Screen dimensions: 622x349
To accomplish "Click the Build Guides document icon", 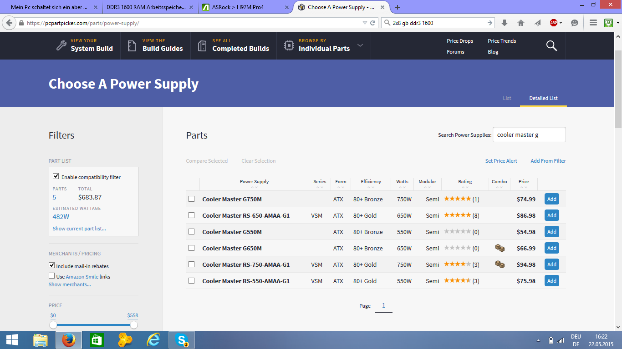I will [x=132, y=45].
